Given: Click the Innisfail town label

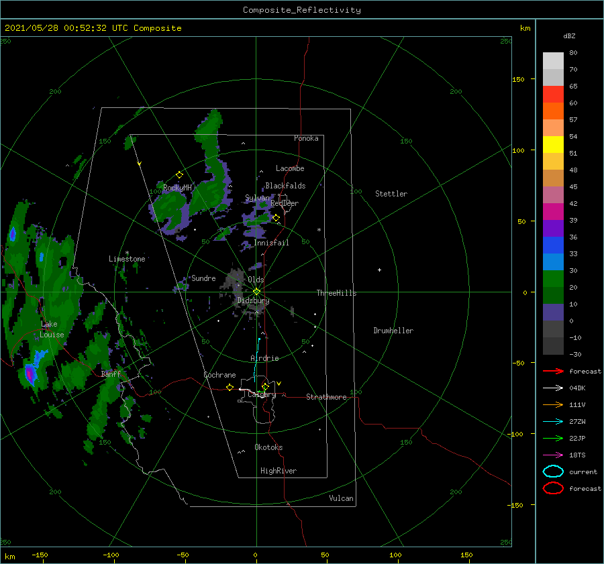Looking at the screenshot, I should point(271,243).
